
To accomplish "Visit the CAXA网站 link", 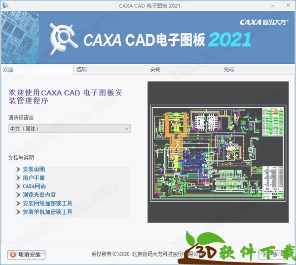I will click(x=35, y=186).
